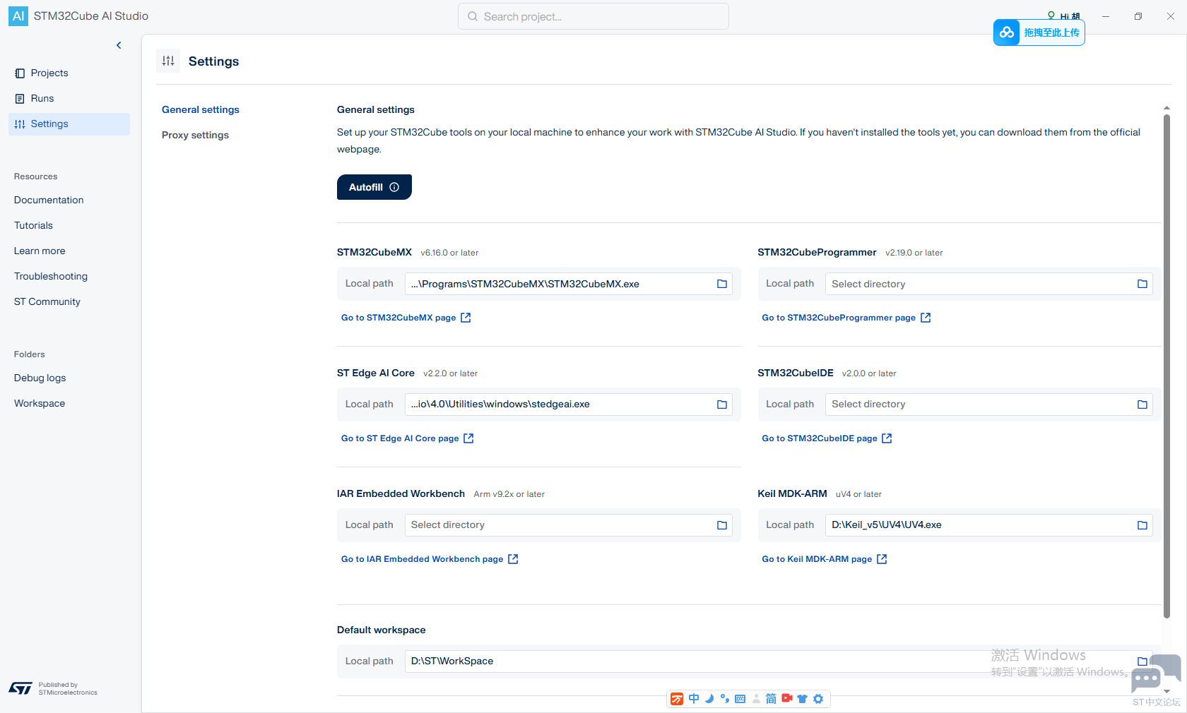Screen dimensions: 1187x713
Task: Collapse the left sidebar with the chevron
Action: point(119,45)
